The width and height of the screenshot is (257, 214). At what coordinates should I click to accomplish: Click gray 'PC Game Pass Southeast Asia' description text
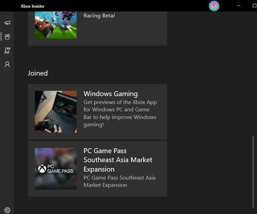coord(119,181)
